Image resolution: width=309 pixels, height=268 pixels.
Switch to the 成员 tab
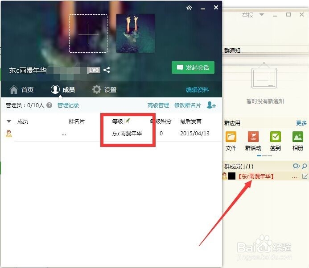[63, 90]
